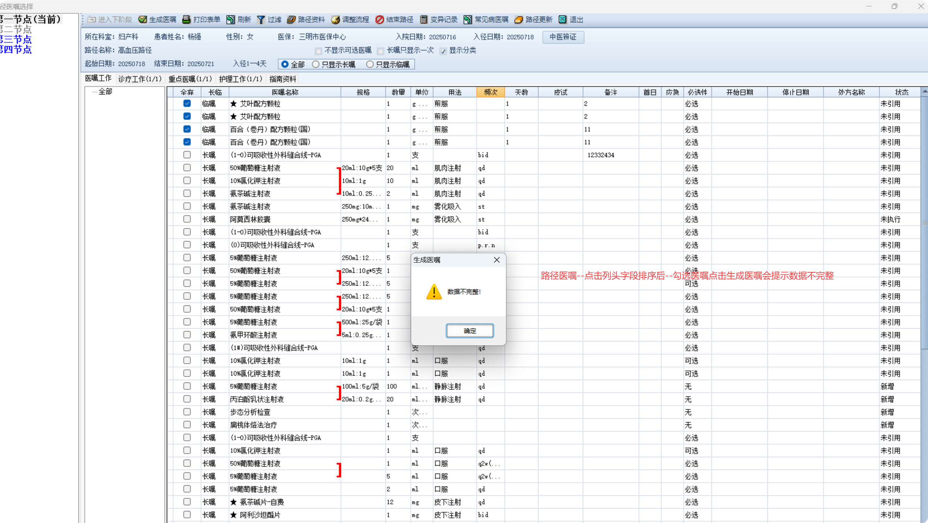Enable the 不显示可选医嘱 checkbox
Image resolution: width=928 pixels, height=523 pixels.
[318, 51]
